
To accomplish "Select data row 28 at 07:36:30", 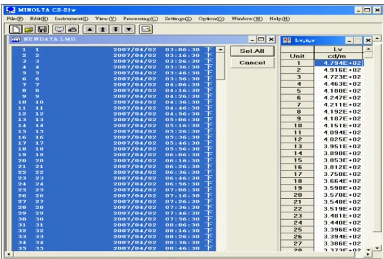I will 114,208.
